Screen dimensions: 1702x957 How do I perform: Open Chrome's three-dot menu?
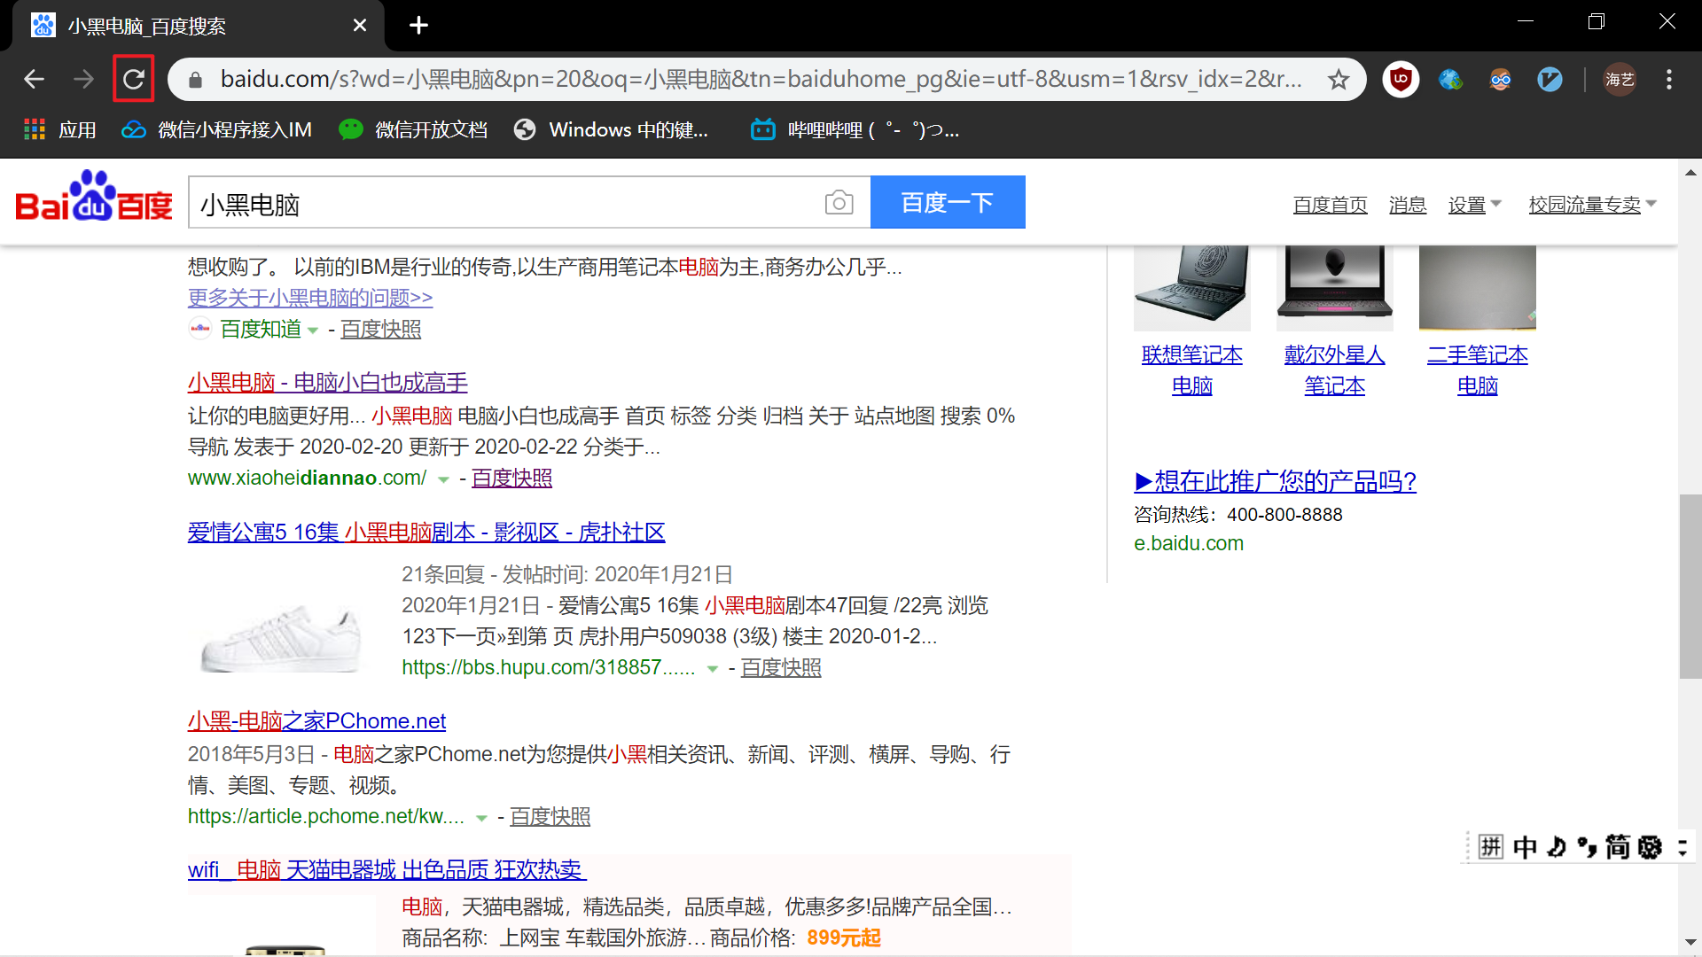pos(1667,79)
